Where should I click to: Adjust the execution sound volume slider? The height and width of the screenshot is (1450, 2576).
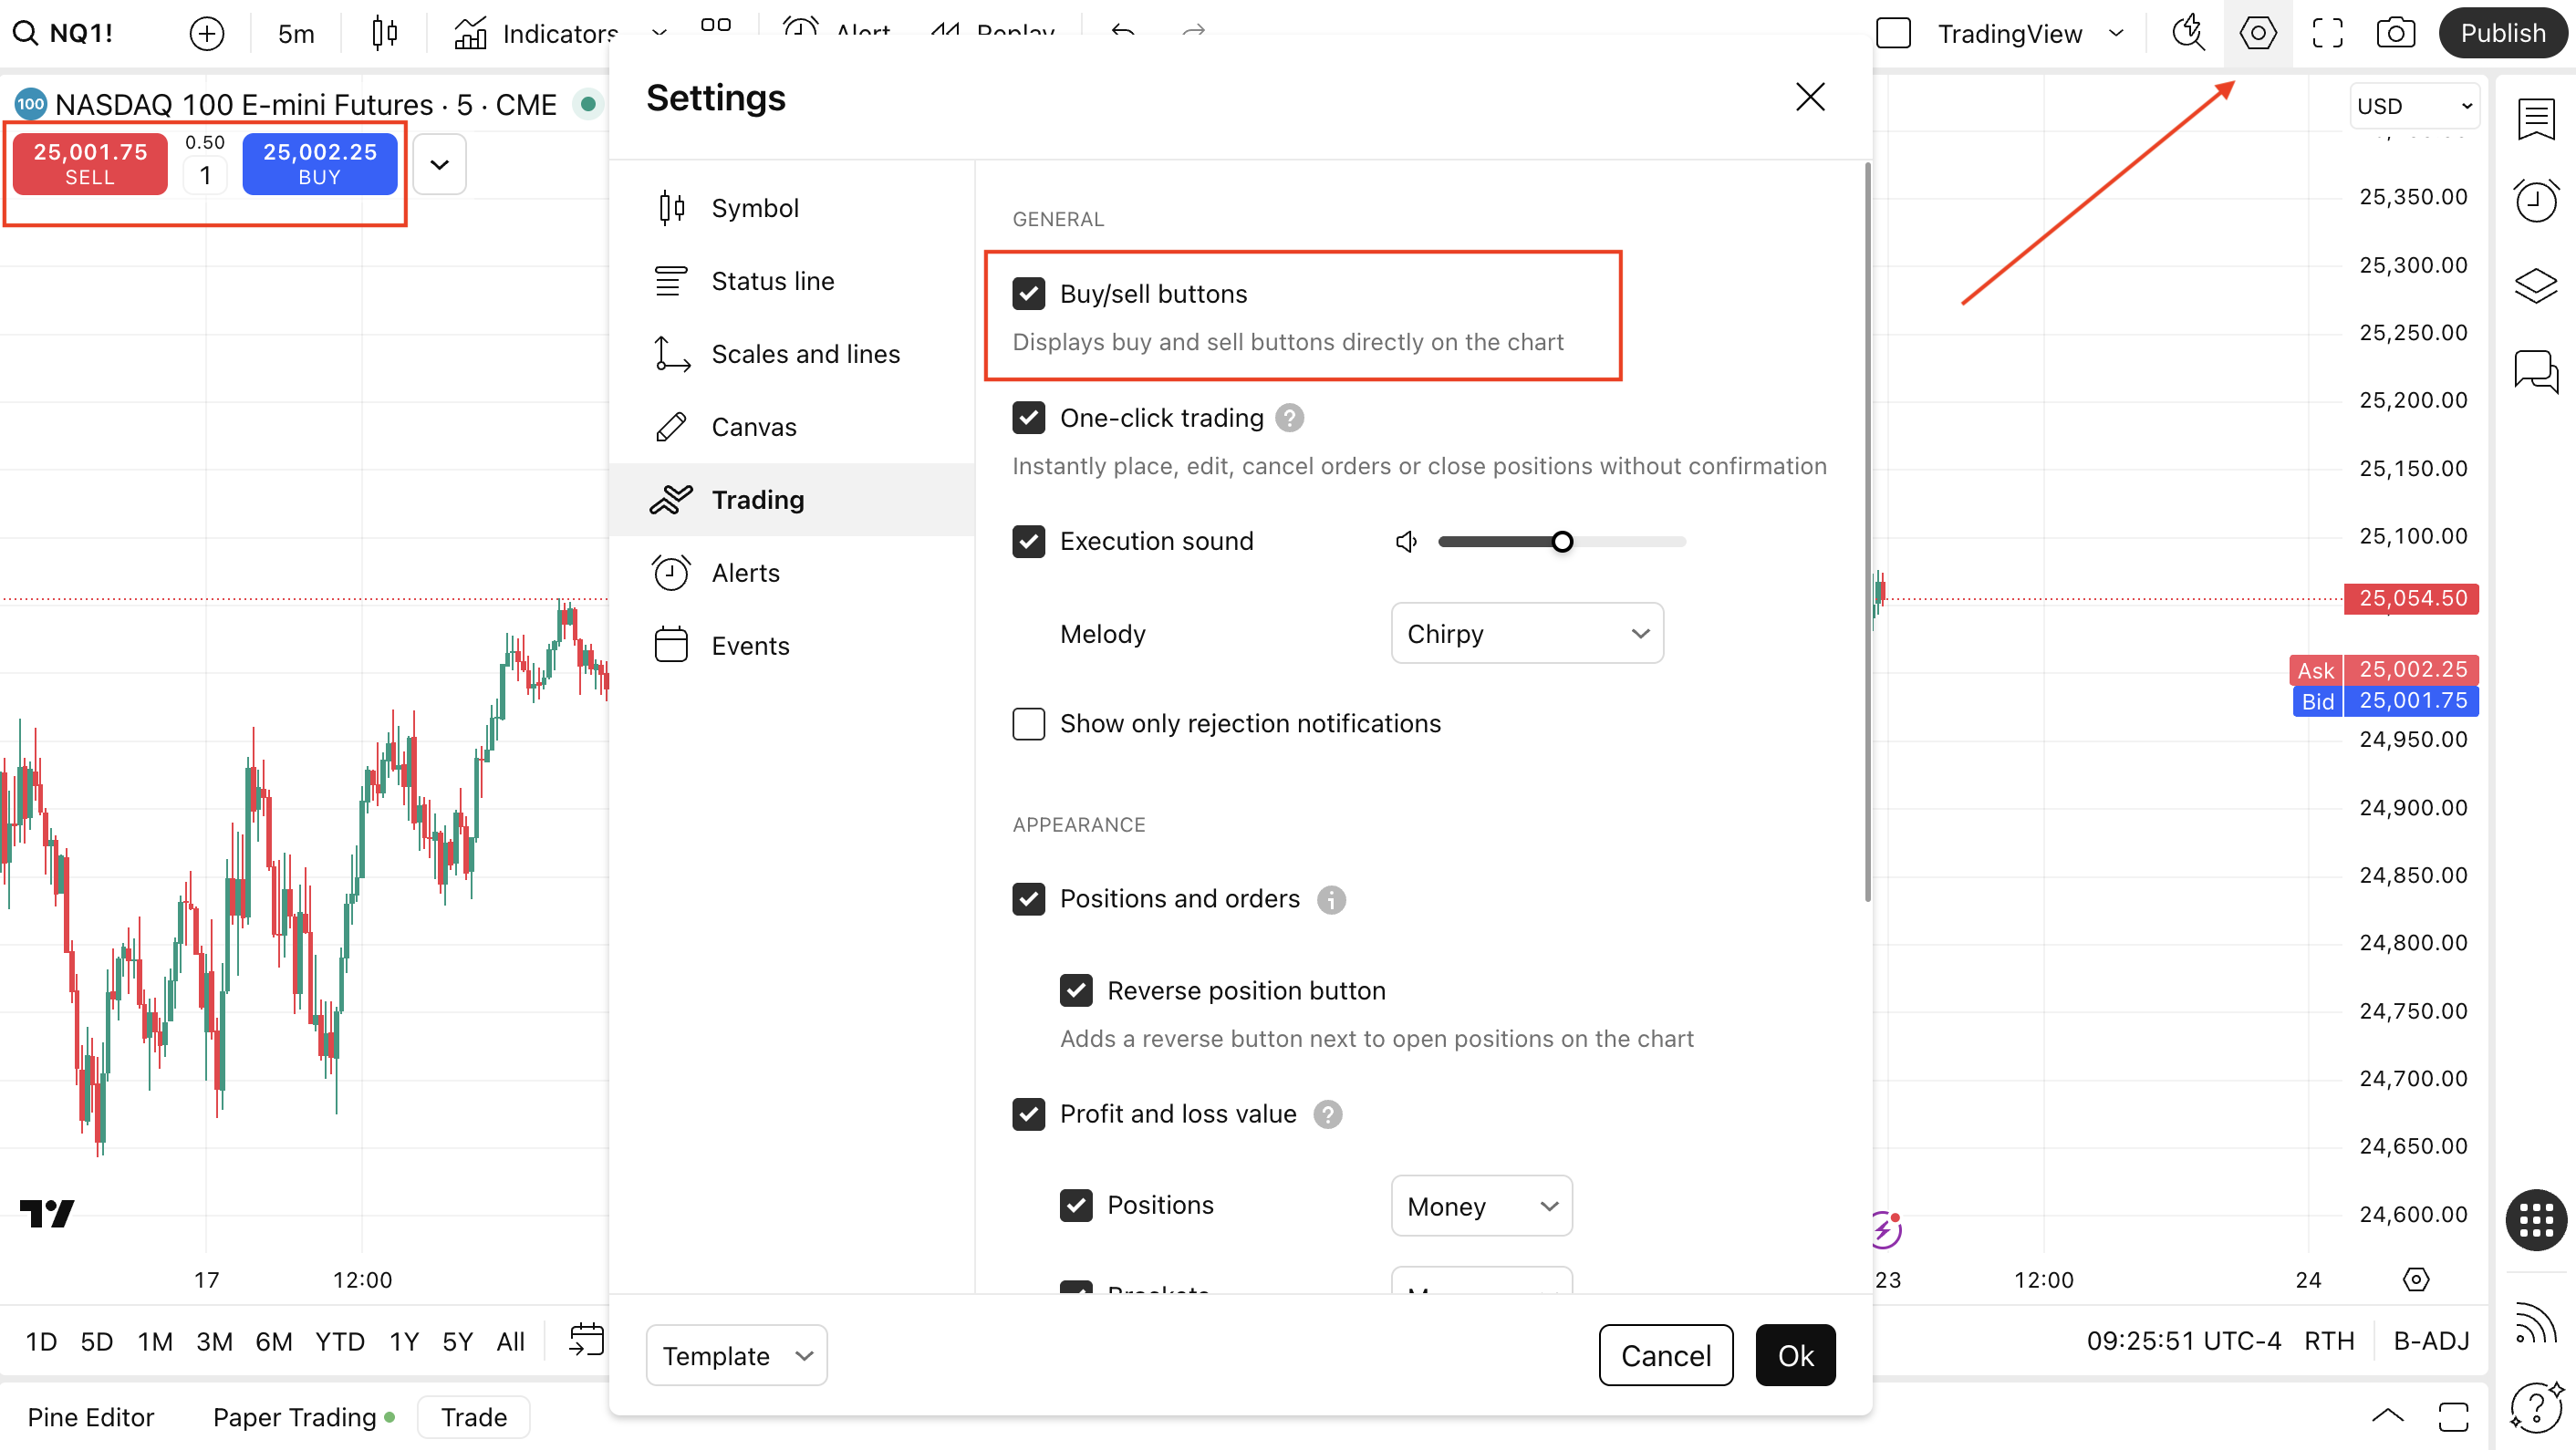click(1561, 542)
